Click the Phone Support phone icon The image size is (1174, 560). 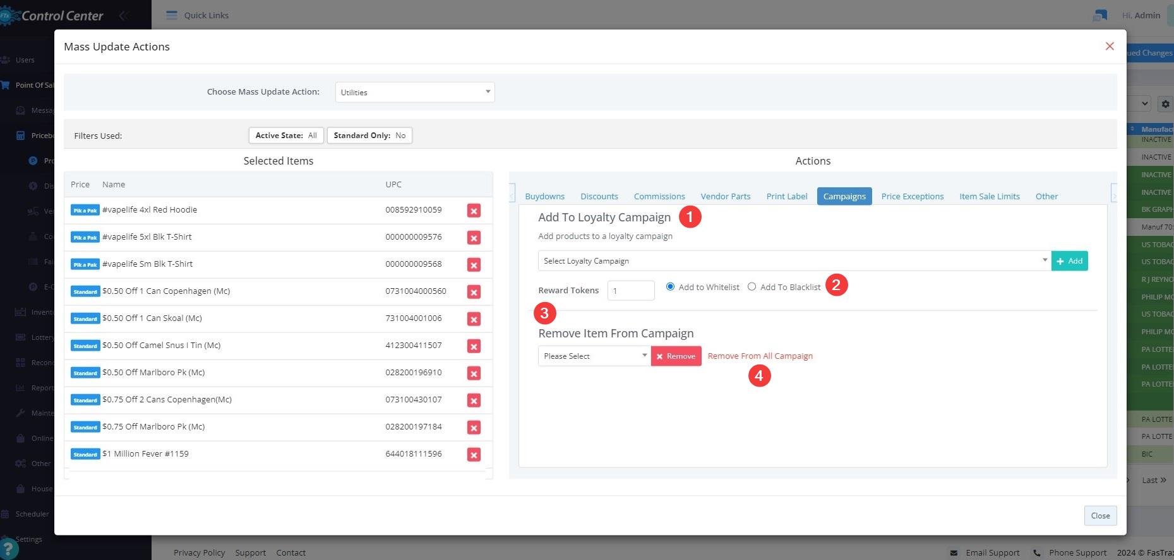coord(1036,553)
